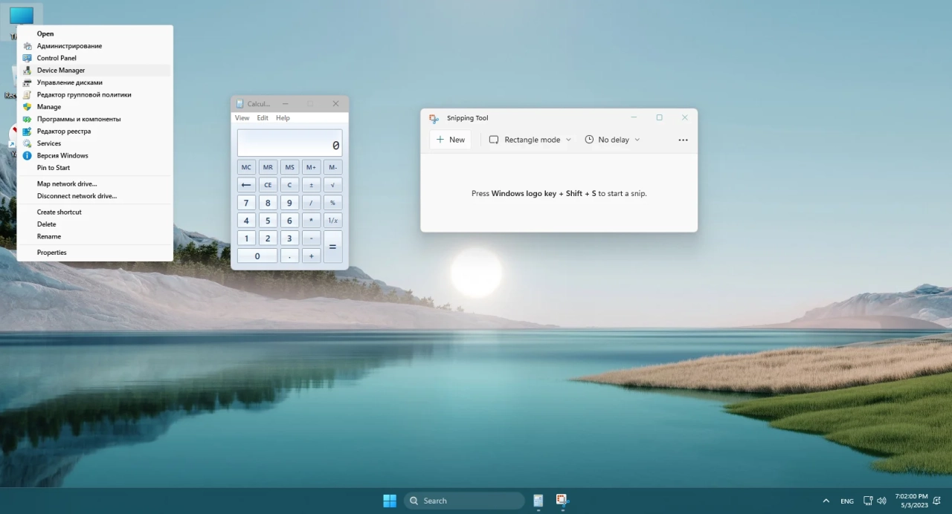
Task: Click the MS memory store button
Action: click(289, 167)
